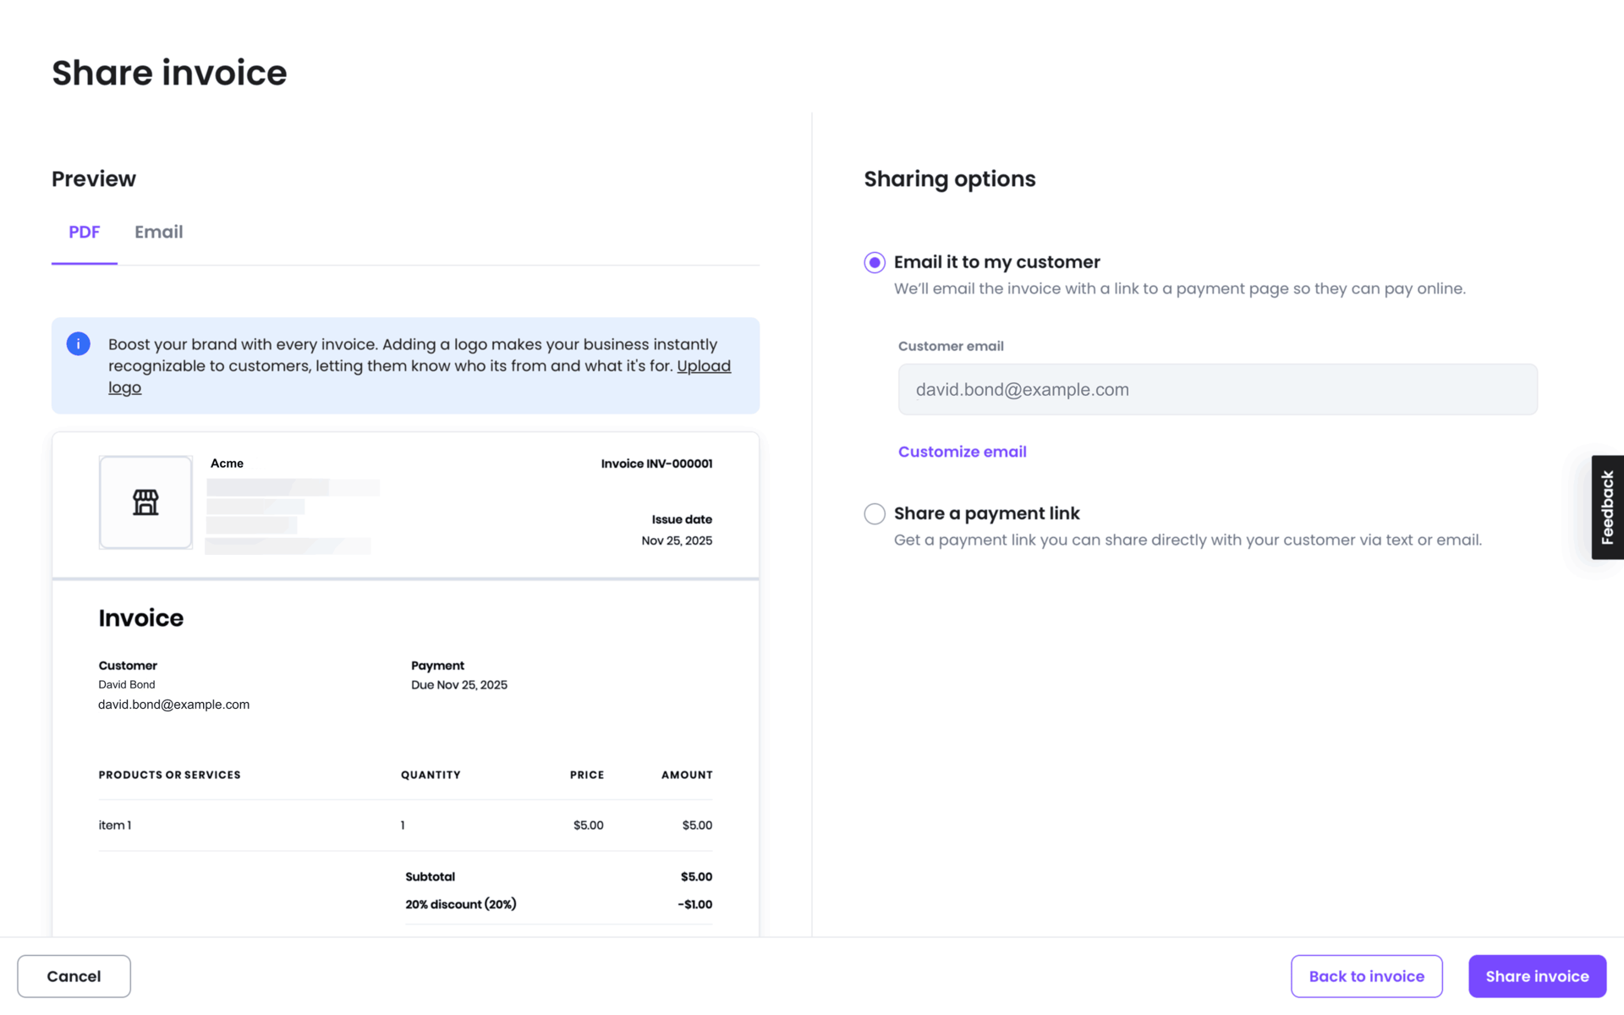Switch to the PDF preview tab
The width and height of the screenshot is (1624, 1015).
point(85,232)
